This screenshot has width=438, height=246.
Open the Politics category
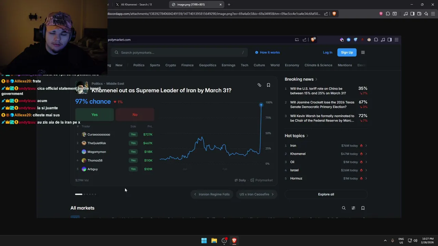(x=139, y=65)
